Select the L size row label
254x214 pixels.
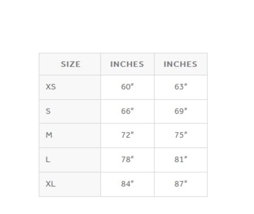pos(48,159)
